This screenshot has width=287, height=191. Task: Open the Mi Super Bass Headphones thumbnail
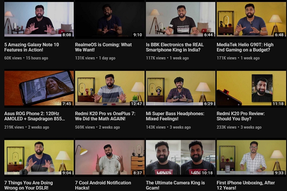point(181,88)
